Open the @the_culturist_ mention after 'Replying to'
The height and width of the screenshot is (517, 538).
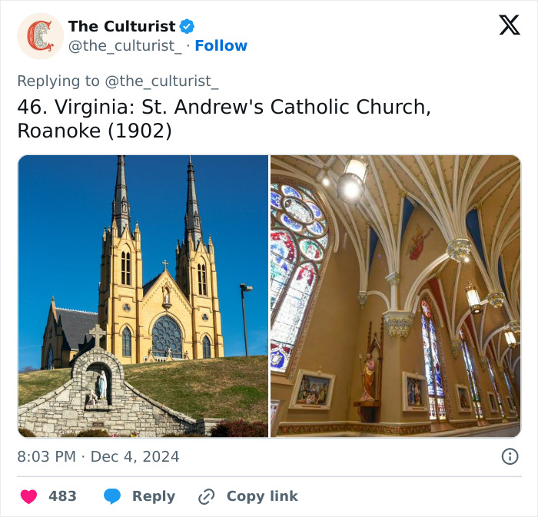click(x=161, y=81)
